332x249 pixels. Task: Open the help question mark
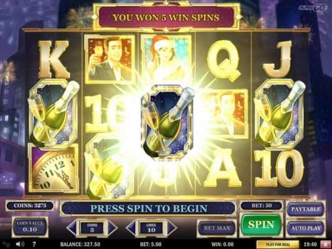[34, 245]
